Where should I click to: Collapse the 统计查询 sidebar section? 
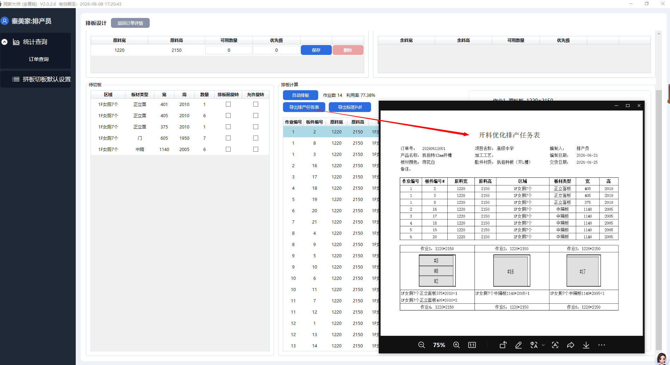pos(5,42)
